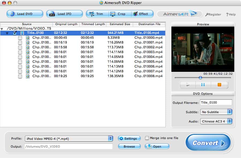Uncheck the Title_0100 selection checkbox
The height and width of the screenshot is (158, 241).
click(15, 33)
